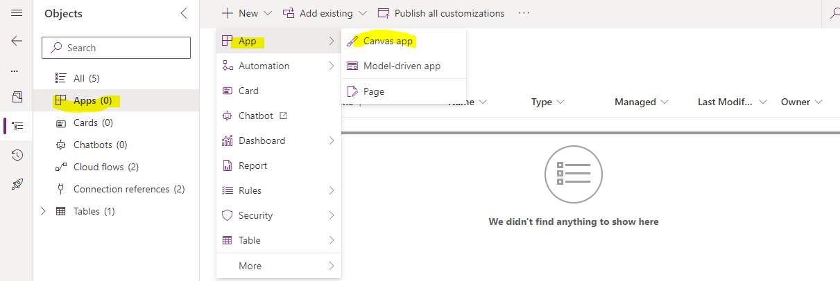Choose Automation in the New menu

[x=278, y=66]
